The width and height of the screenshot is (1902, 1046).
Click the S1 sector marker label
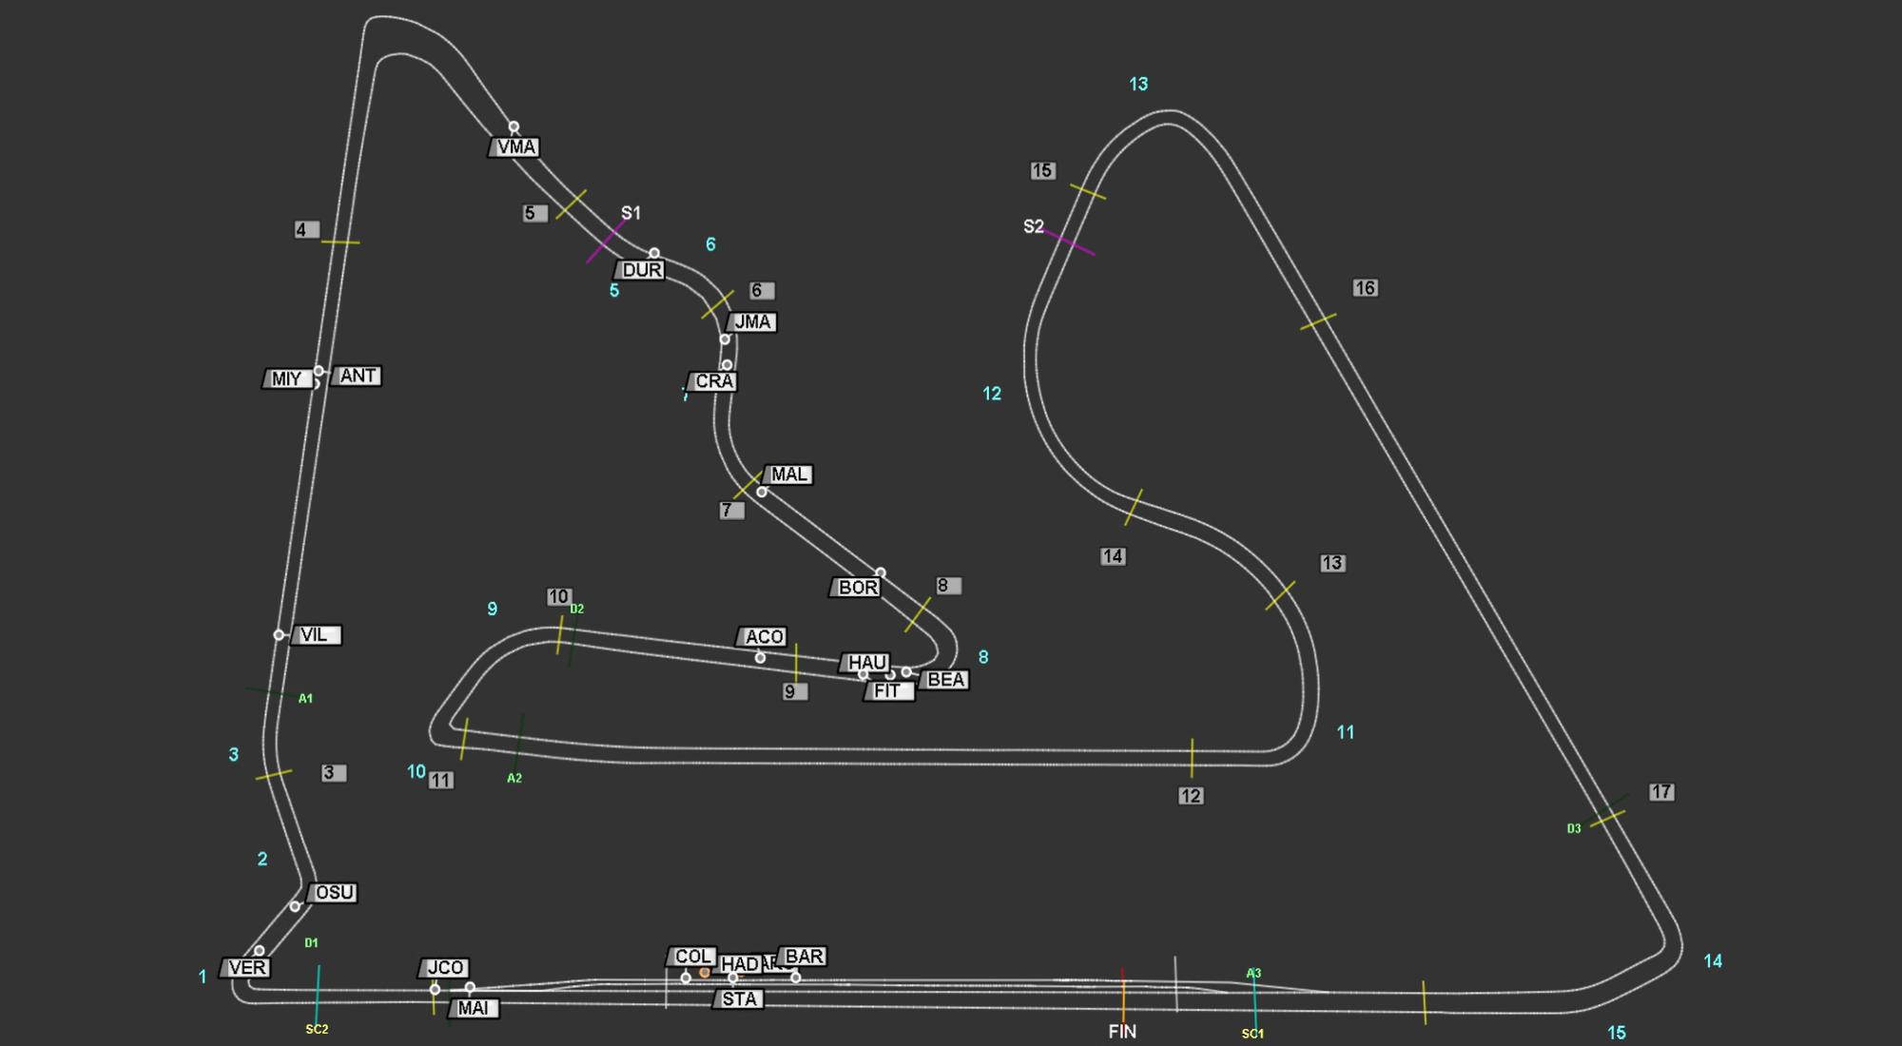[631, 213]
